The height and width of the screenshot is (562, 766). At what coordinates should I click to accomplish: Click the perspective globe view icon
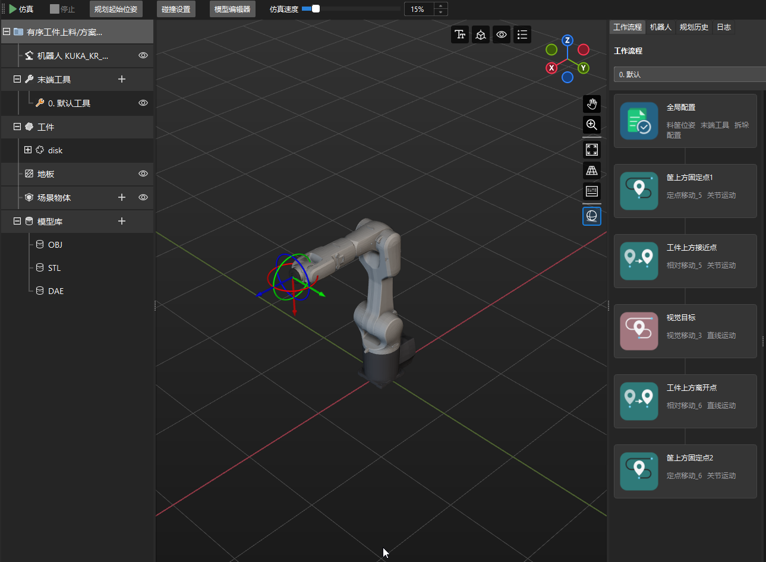pos(591,216)
